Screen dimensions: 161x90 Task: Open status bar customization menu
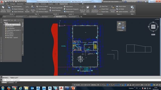pyautogui.click(x=160, y=85)
